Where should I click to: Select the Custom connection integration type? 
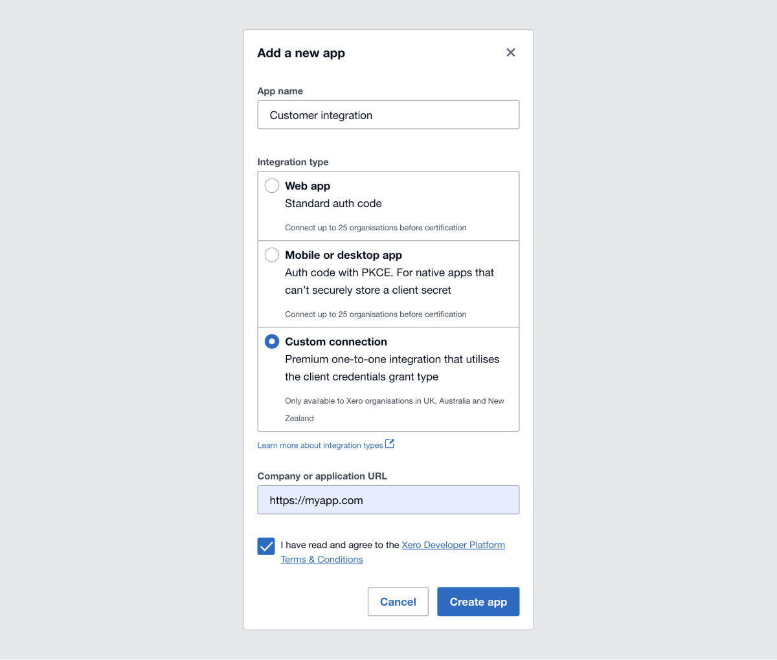point(271,341)
